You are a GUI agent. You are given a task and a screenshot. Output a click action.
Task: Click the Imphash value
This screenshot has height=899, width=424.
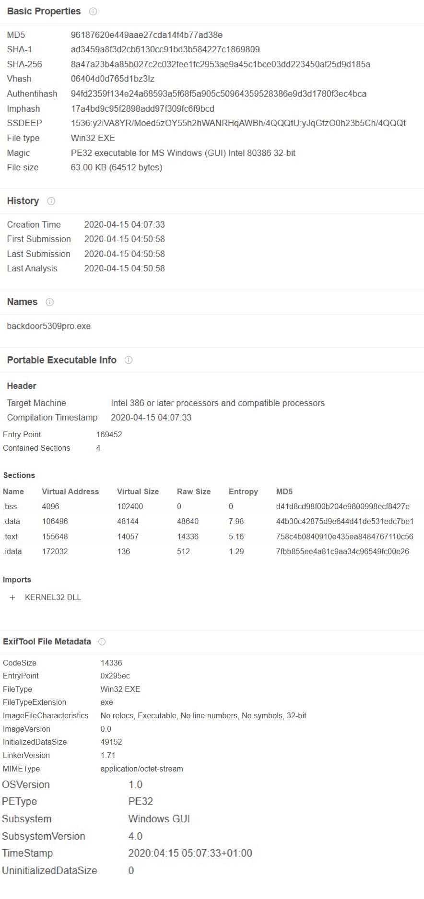click(x=142, y=109)
